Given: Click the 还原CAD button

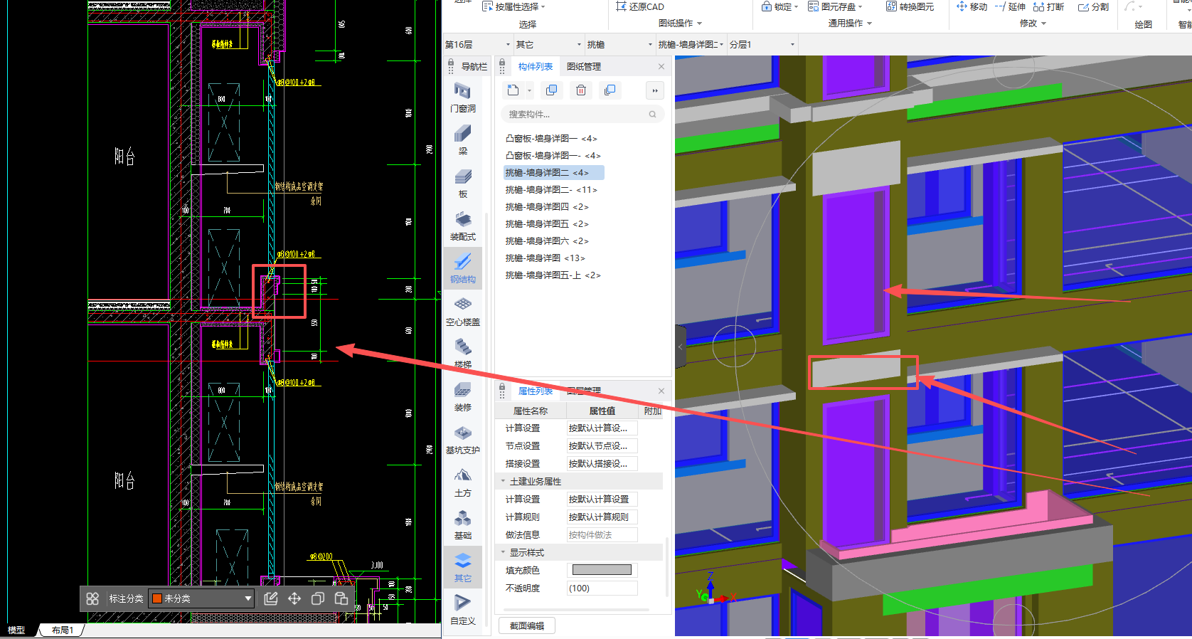Looking at the screenshot, I should pyautogui.click(x=639, y=6).
